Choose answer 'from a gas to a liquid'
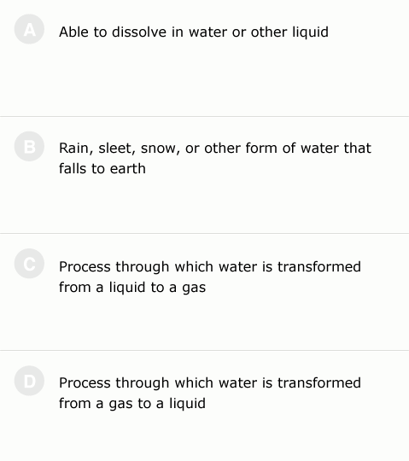409x461 pixels. click(x=132, y=403)
